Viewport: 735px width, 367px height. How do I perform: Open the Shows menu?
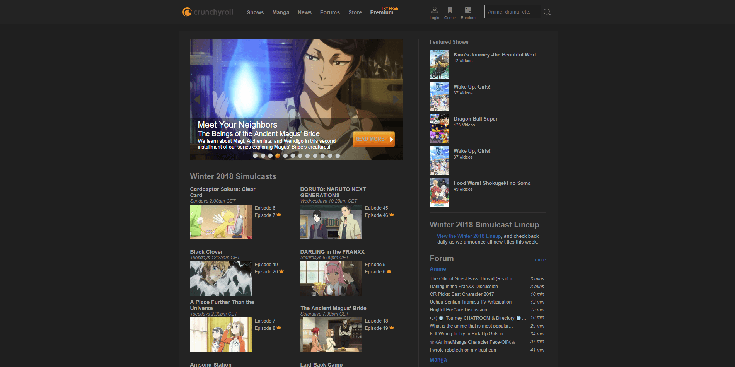click(255, 12)
